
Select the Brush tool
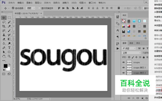pyautogui.click(x=9, y=31)
